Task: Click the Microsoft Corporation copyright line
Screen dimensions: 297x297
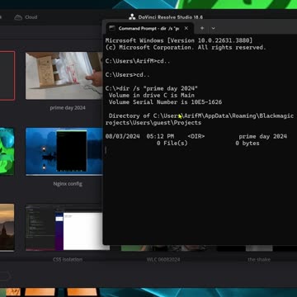Action: pos(186,47)
